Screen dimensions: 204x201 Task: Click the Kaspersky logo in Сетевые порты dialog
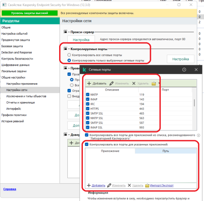point(84,70)
